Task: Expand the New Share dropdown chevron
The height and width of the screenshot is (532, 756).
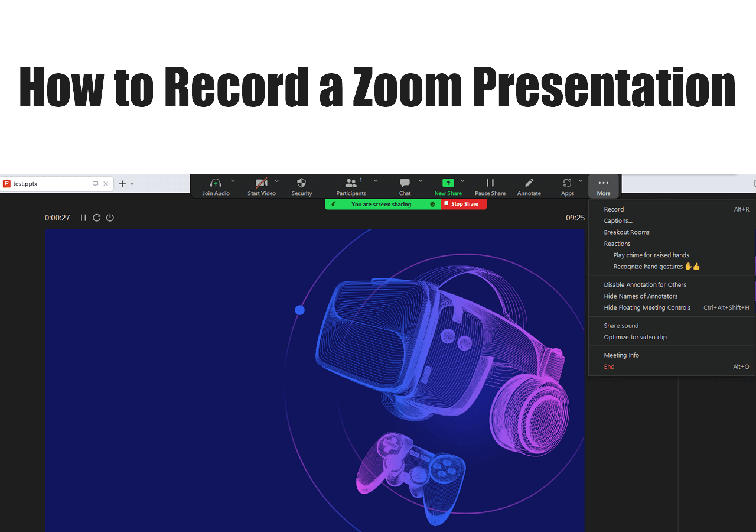Action: tap(462, 181)
